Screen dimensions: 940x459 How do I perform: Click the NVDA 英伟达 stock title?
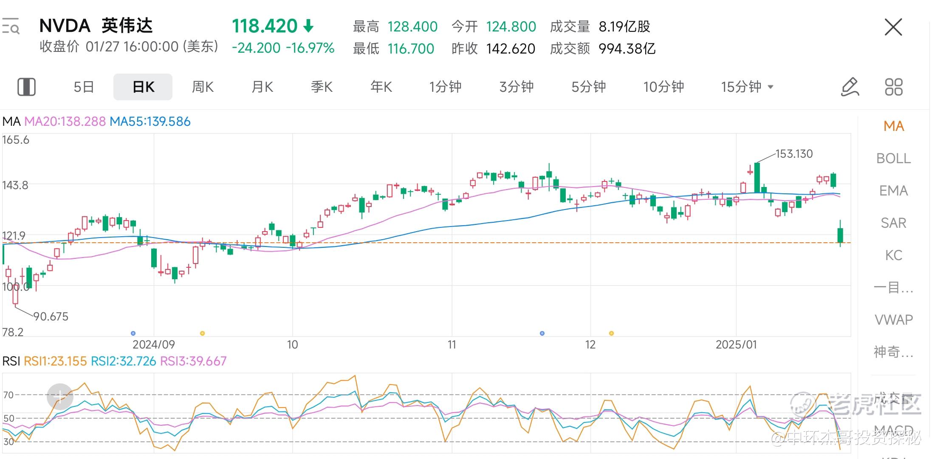pos(96,26)
